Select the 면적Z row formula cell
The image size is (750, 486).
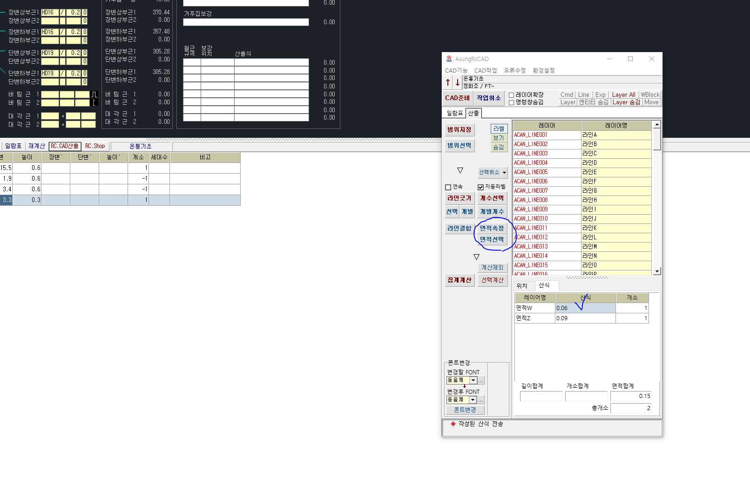[585, 318]
